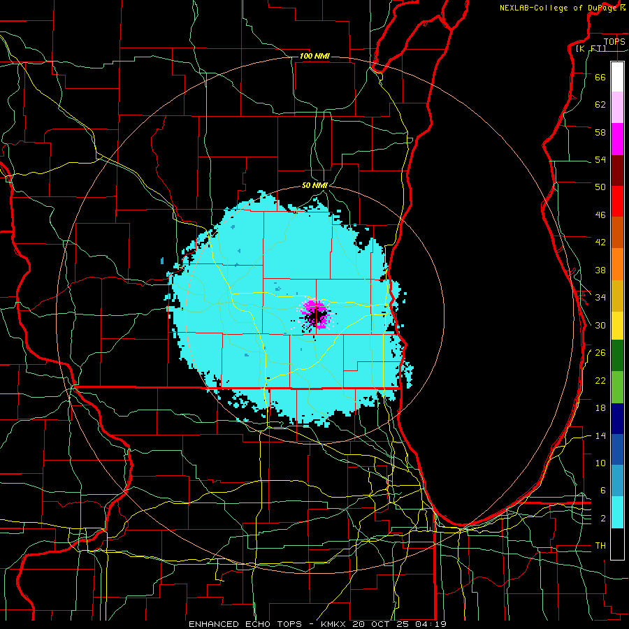Click the light steel-blue legend swatch
This screenshot has height=629, width=629.
click(617, 481)
